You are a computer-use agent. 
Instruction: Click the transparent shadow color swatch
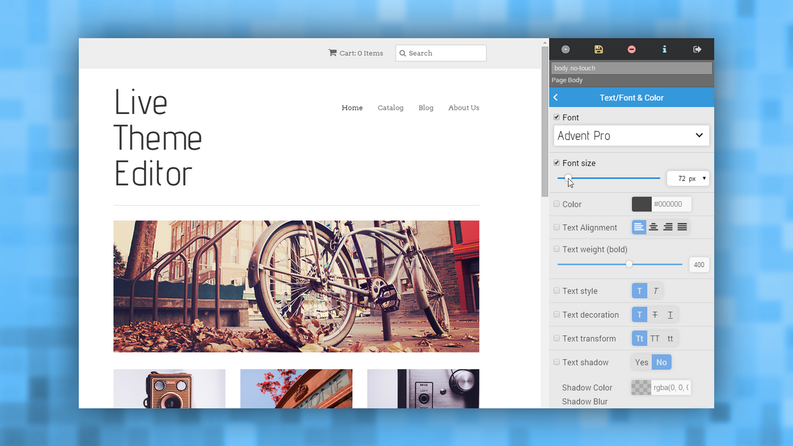[x=641, y=388]
